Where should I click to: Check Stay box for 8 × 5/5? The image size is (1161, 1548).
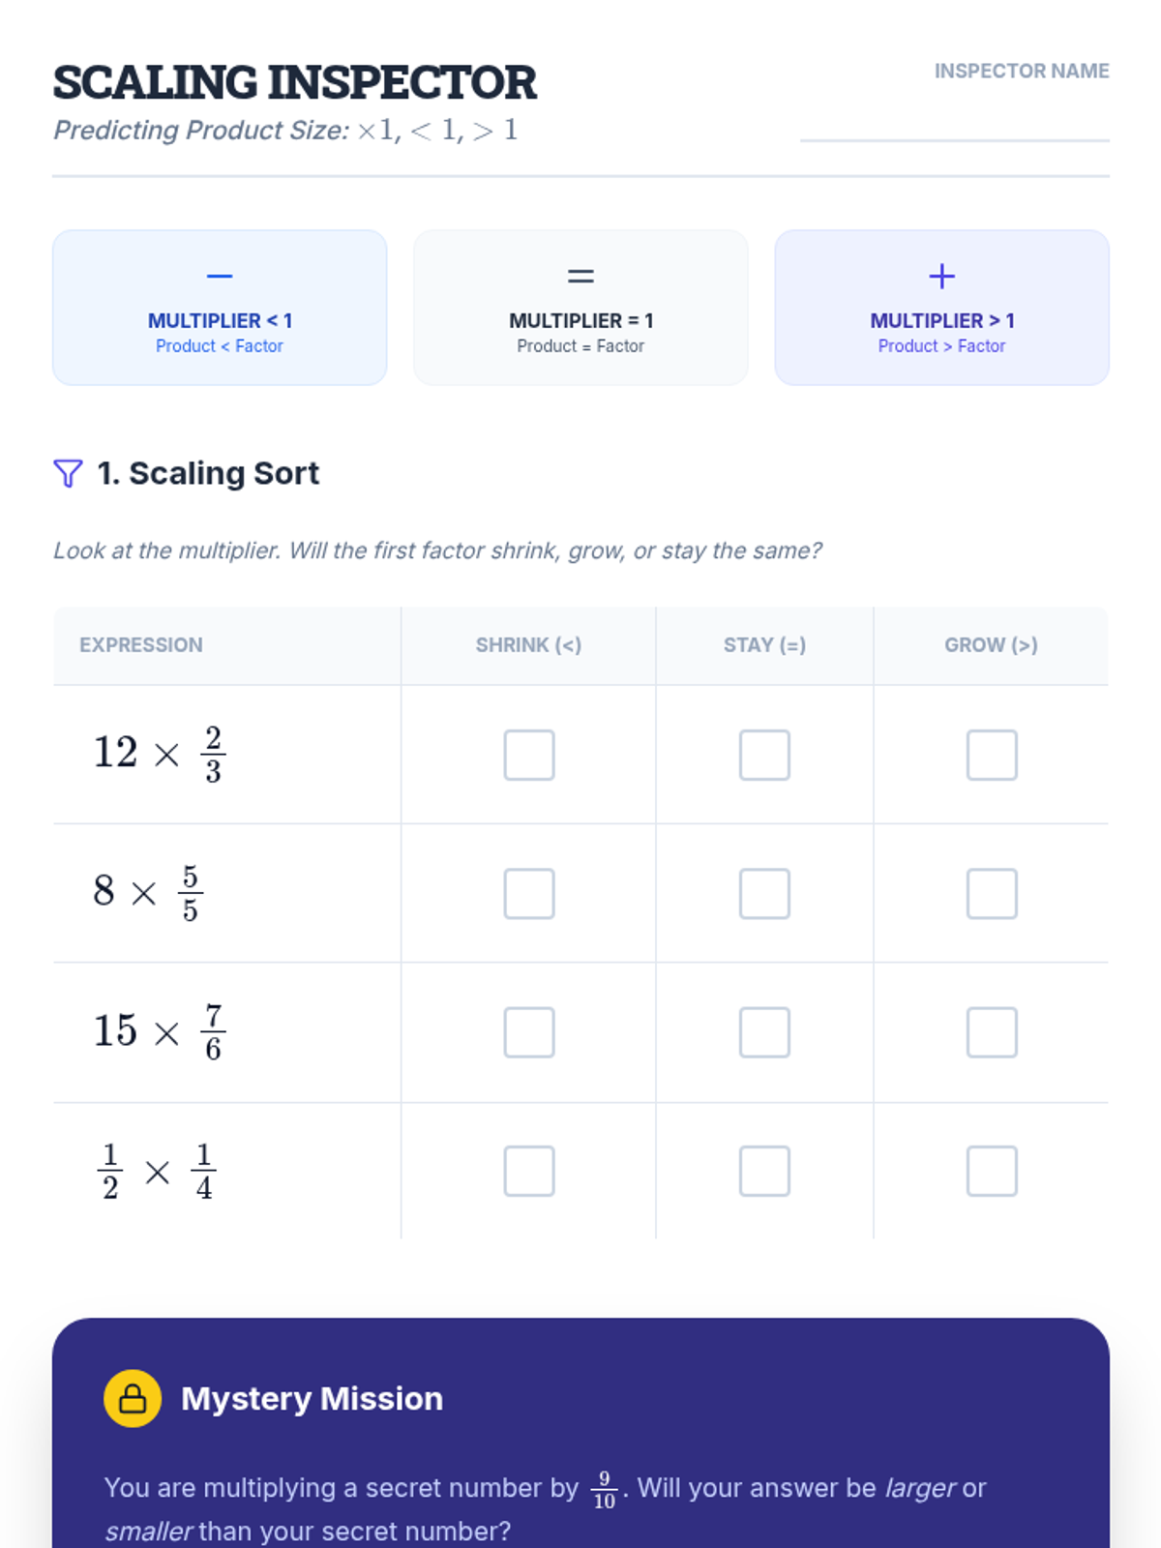click(764, 893)
